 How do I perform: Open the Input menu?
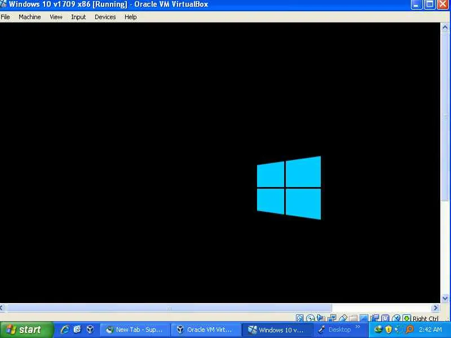(x=78, y=17)
